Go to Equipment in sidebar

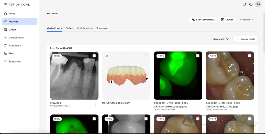15,62
